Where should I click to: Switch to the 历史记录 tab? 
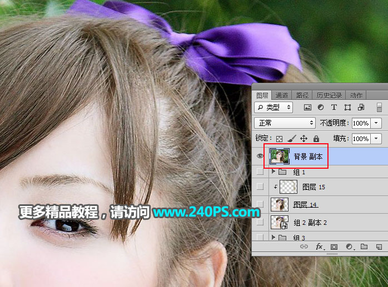pos(329,95)
